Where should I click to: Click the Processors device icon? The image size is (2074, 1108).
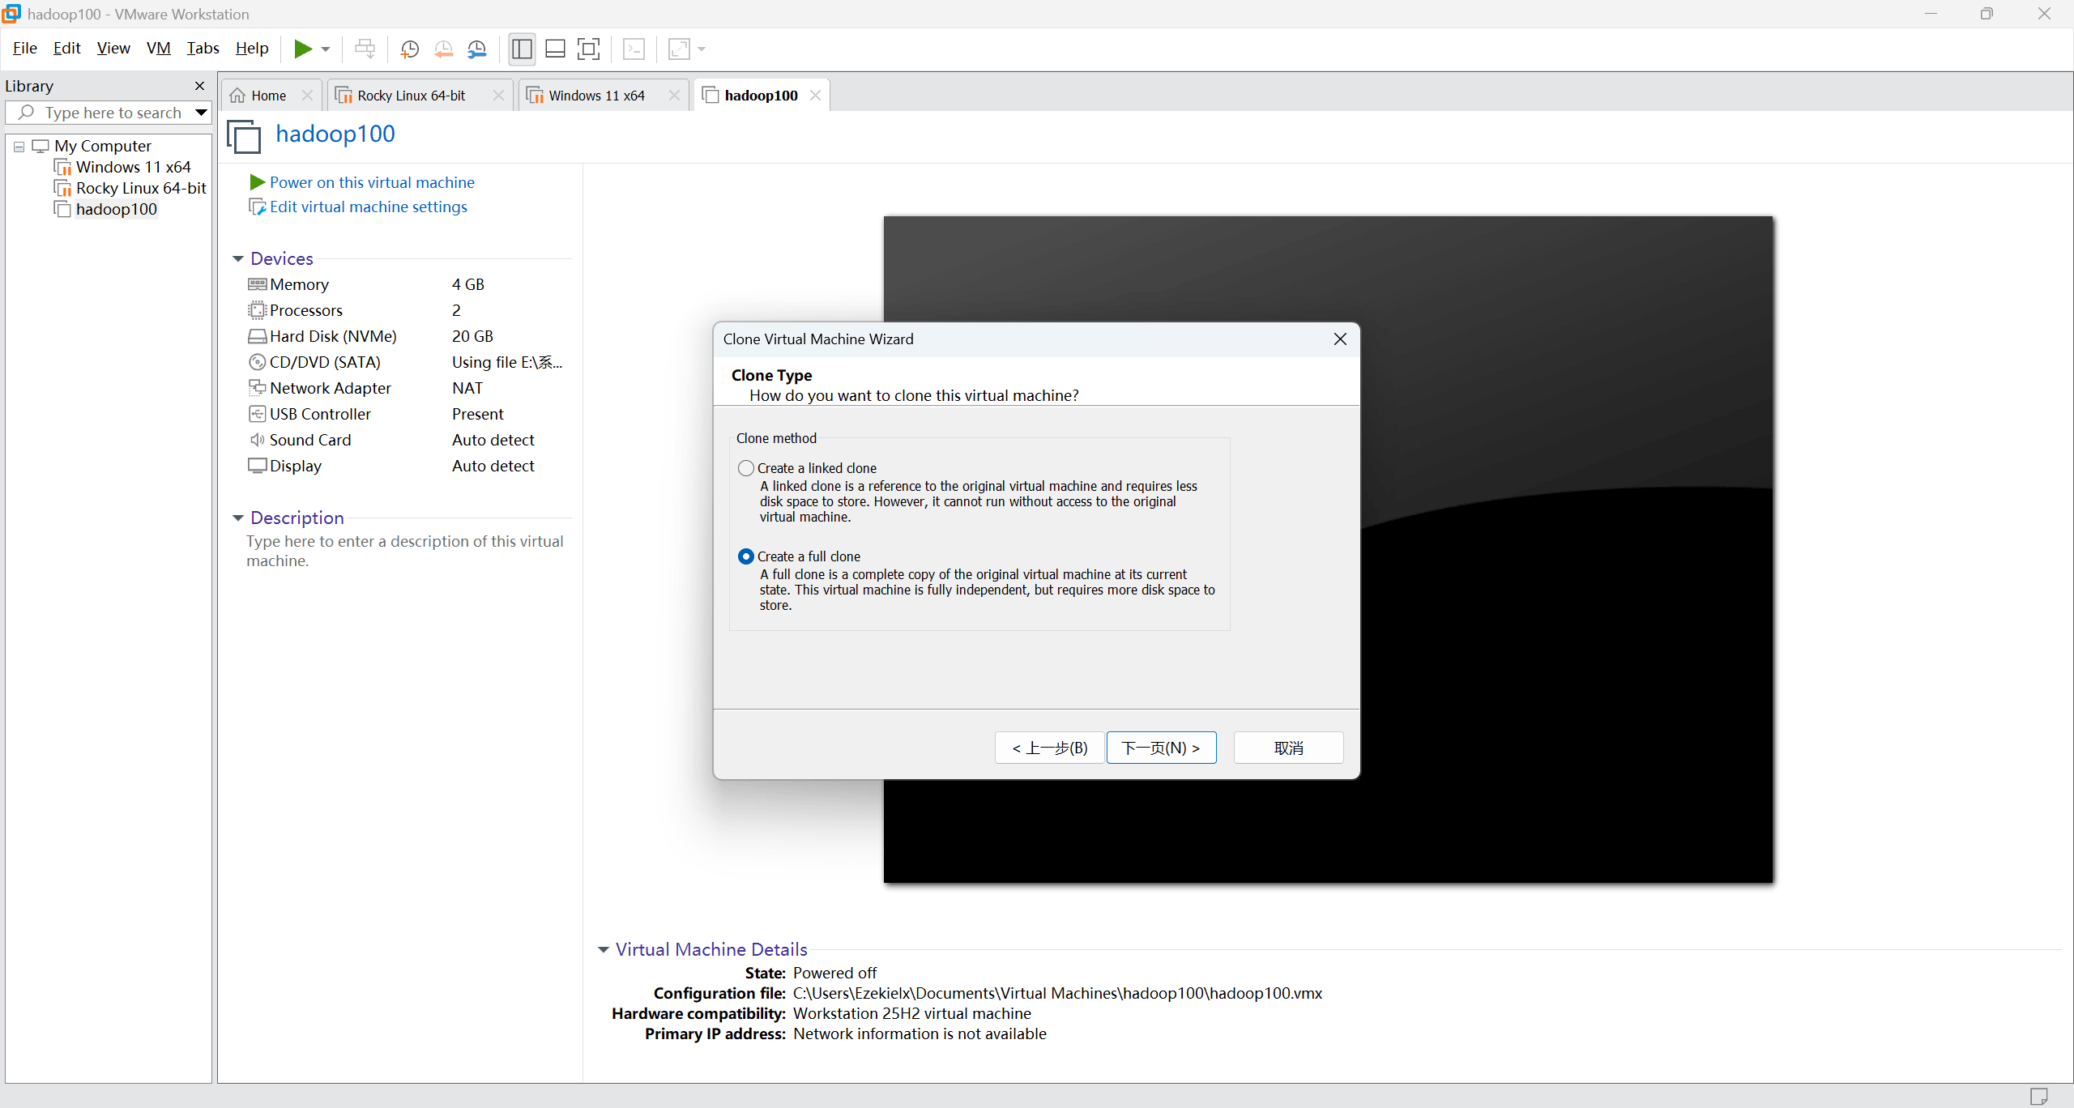point(257,310)
